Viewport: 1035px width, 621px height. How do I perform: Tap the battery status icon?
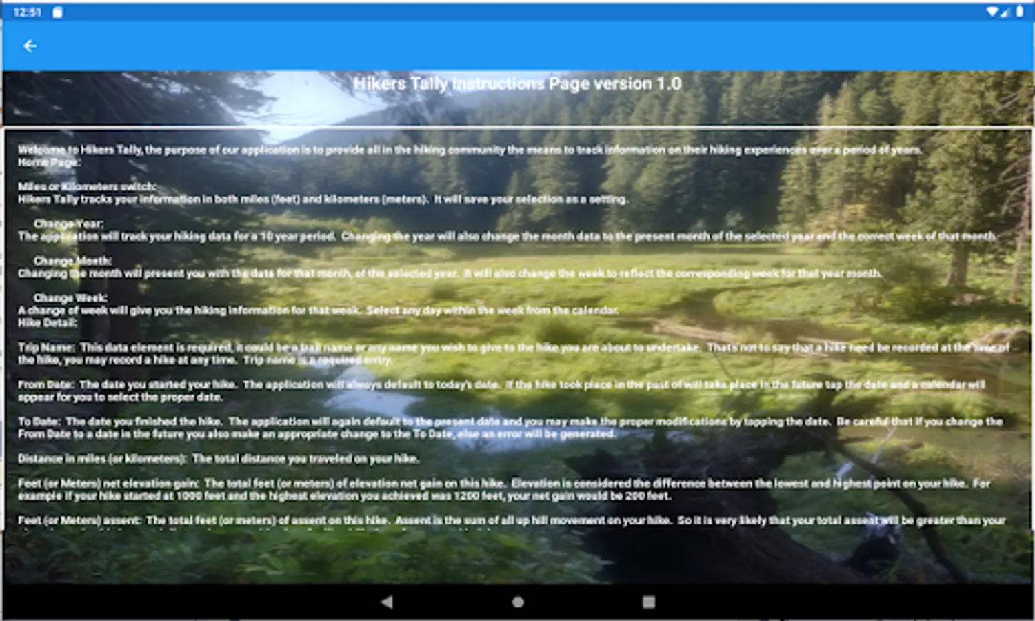[x=1020, y=12]
